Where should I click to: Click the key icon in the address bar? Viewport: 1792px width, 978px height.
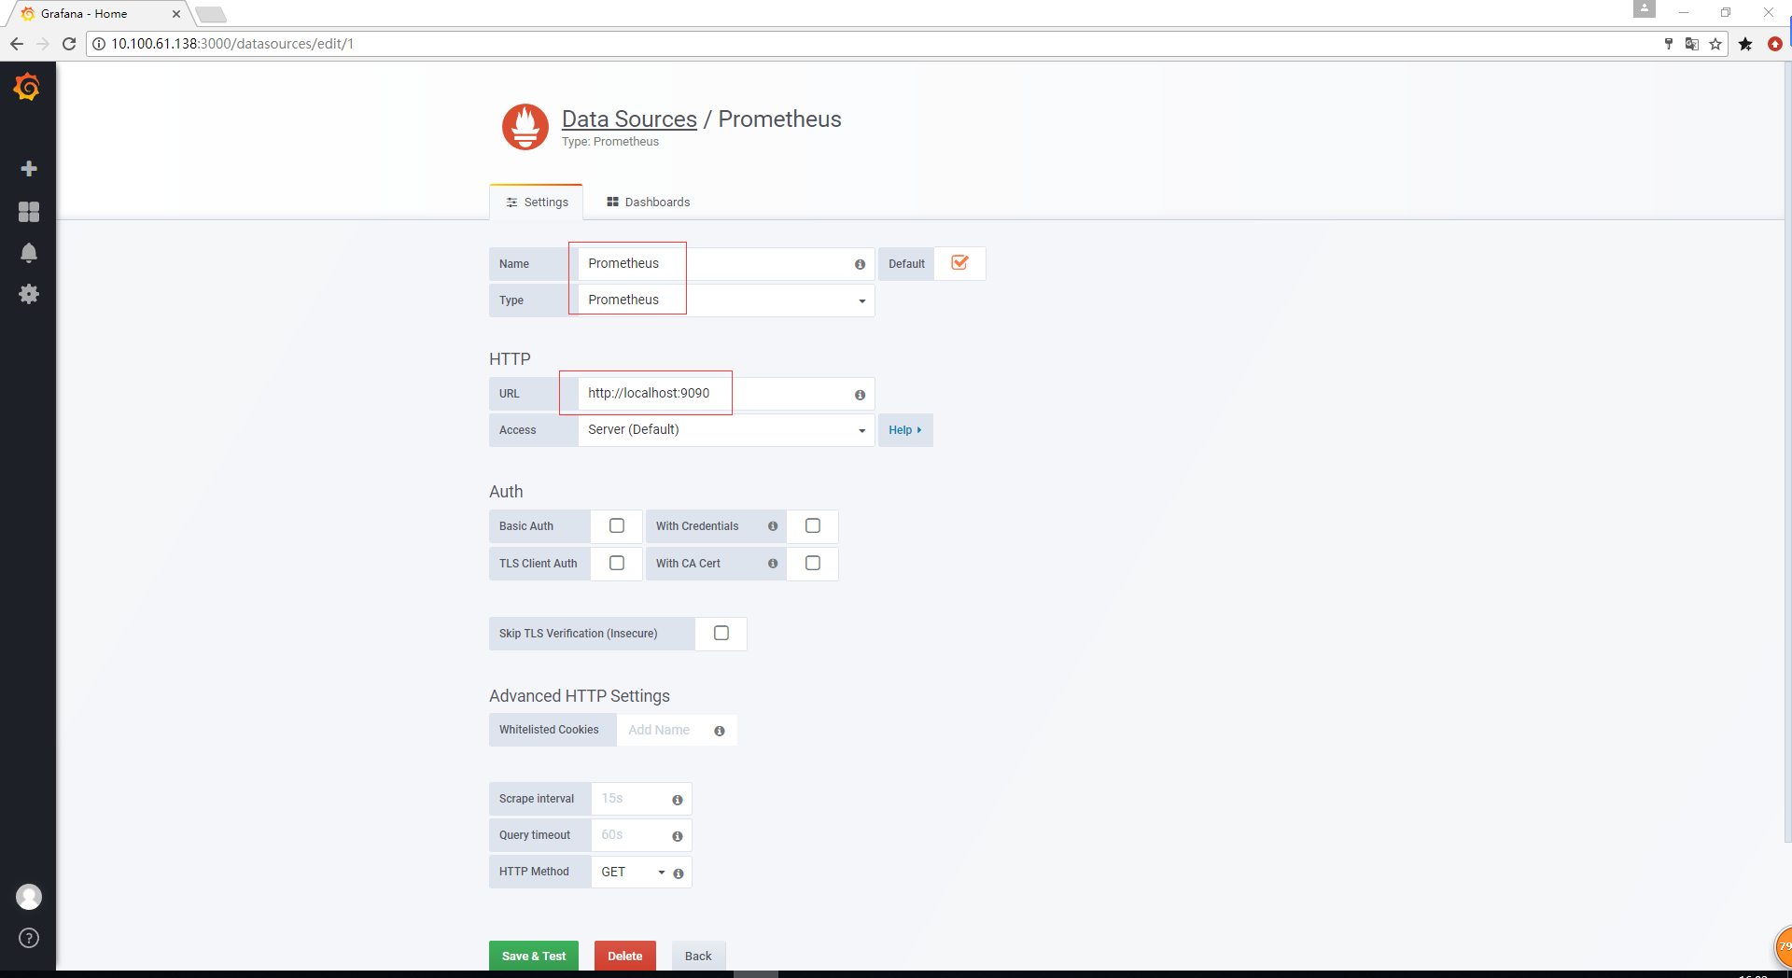(x=1669, y=44)
